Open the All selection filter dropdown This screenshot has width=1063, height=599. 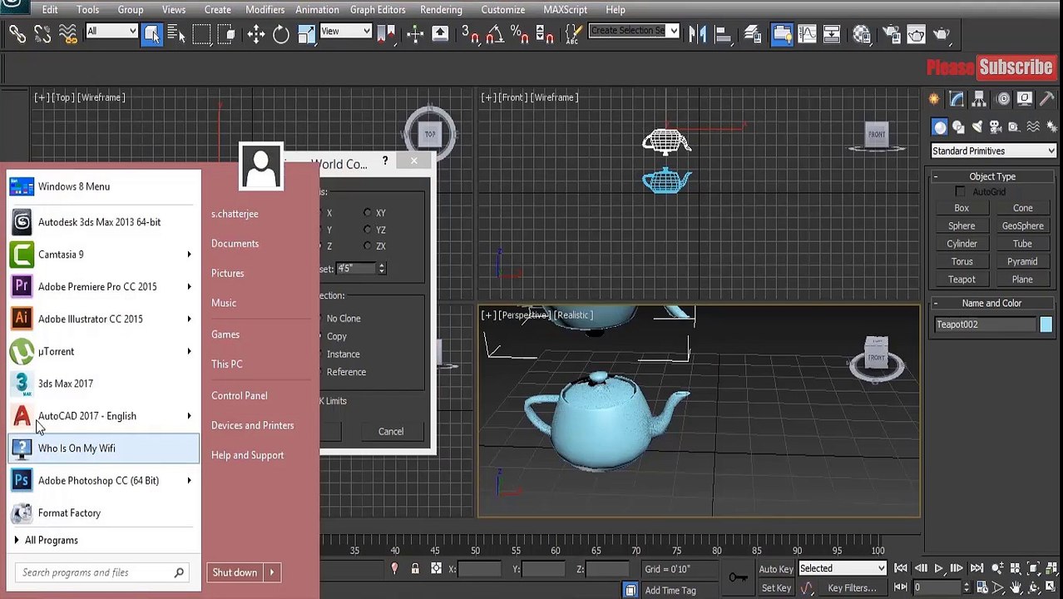(111, 32)
